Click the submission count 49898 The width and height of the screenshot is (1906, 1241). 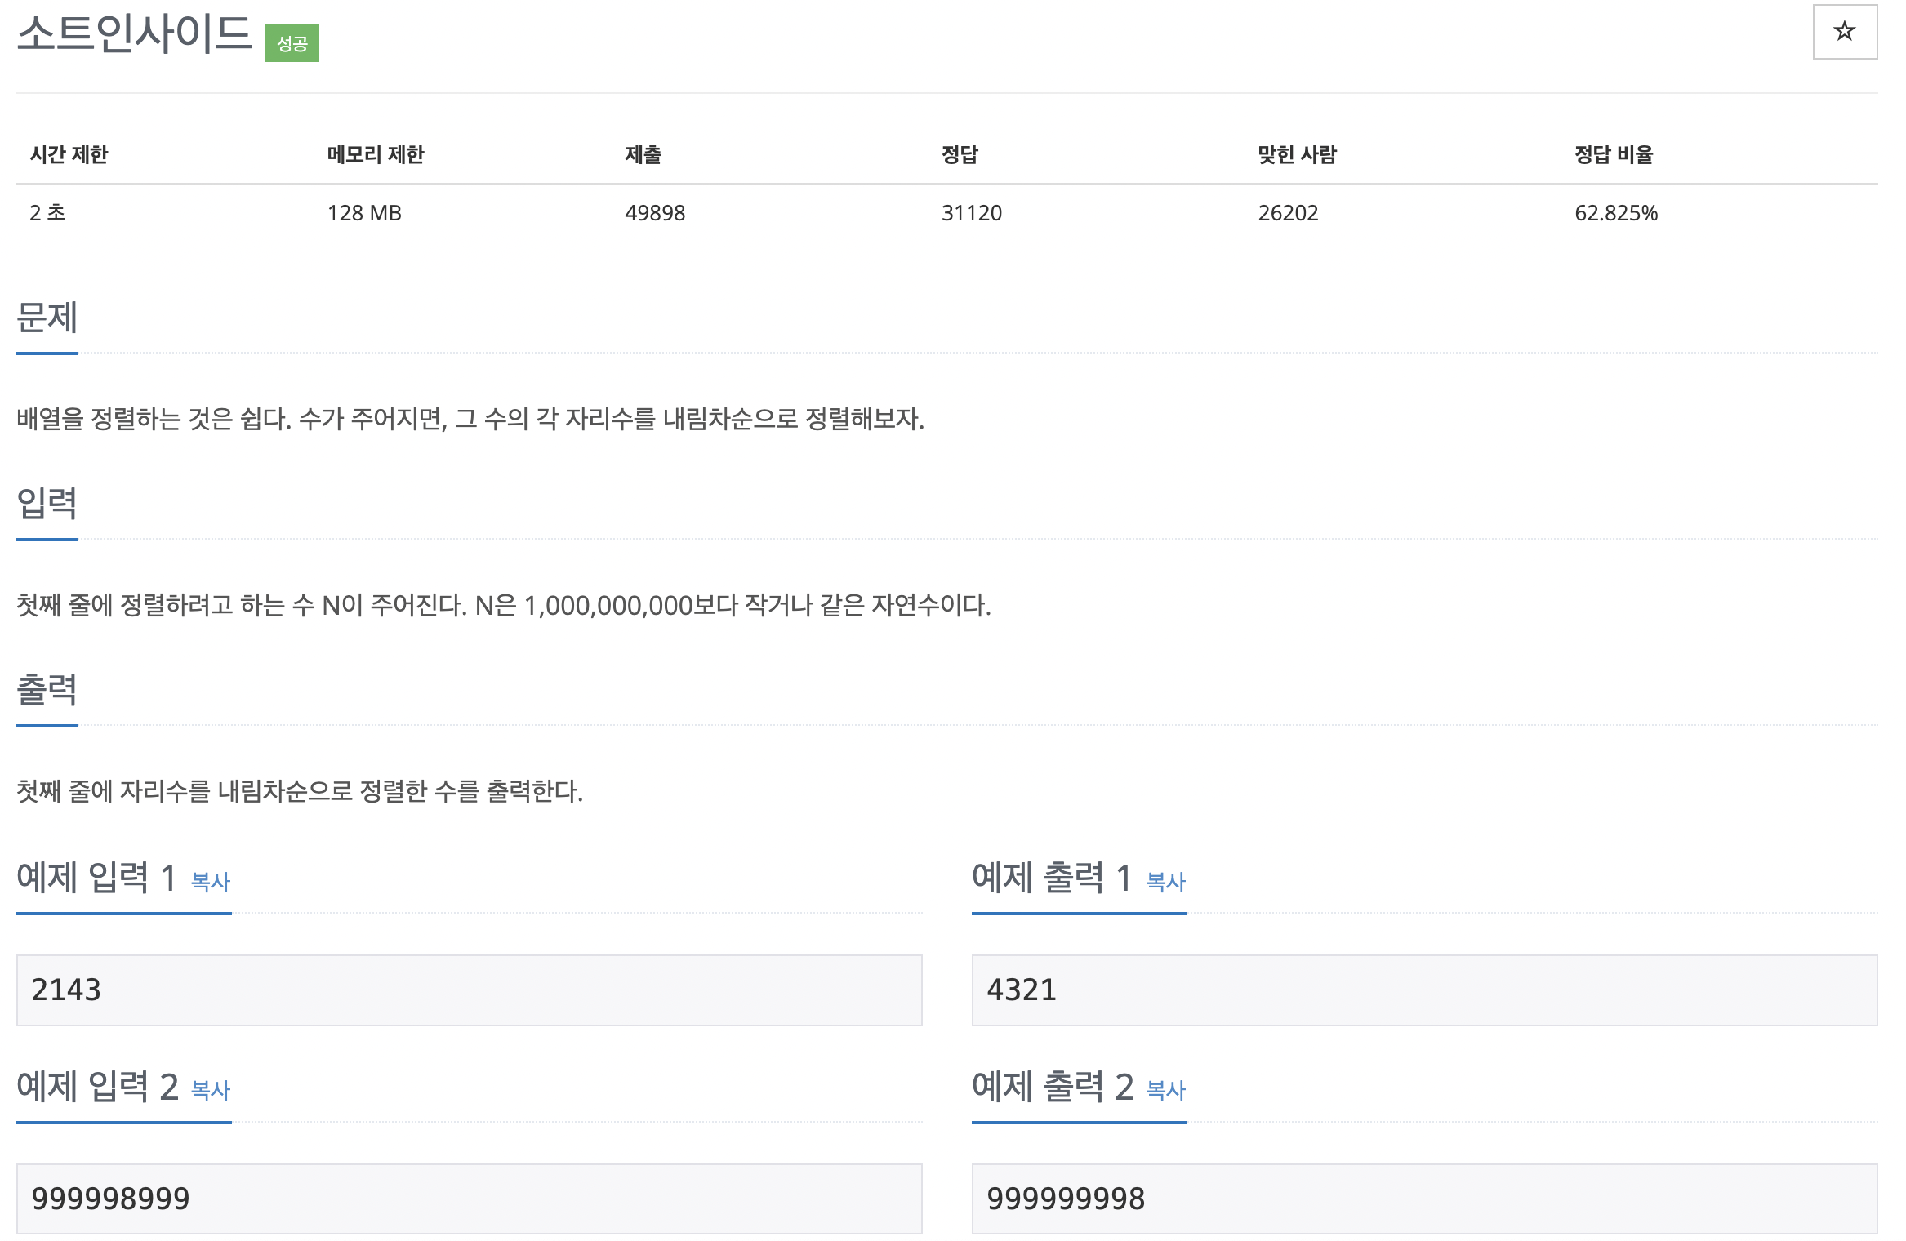click(x=654, y=213)
